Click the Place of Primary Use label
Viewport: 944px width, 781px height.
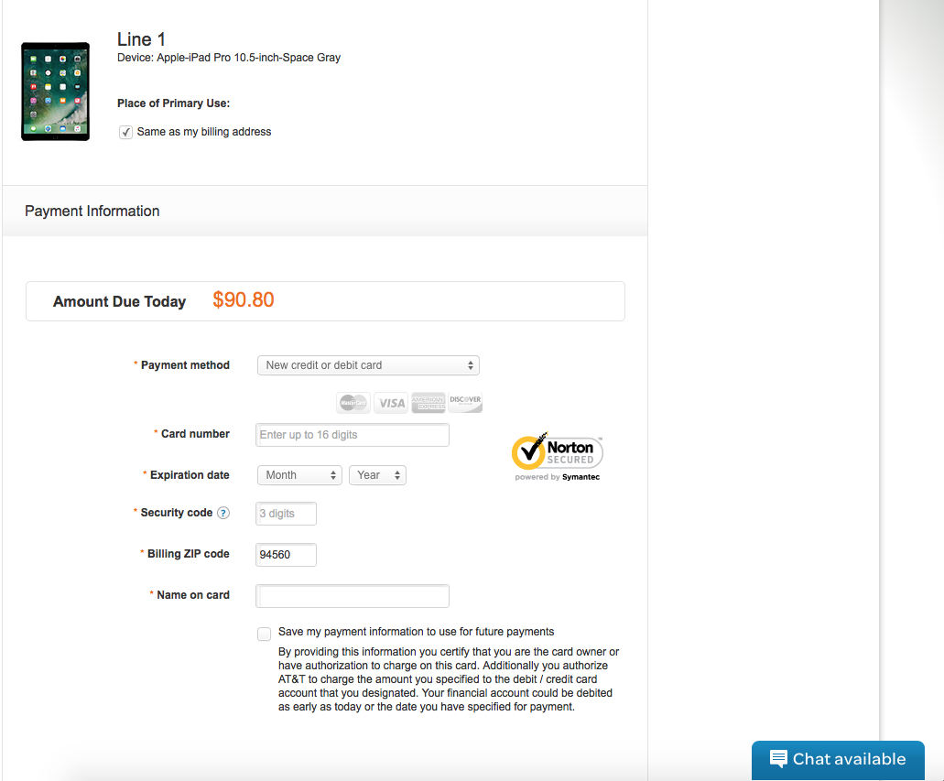173,103
